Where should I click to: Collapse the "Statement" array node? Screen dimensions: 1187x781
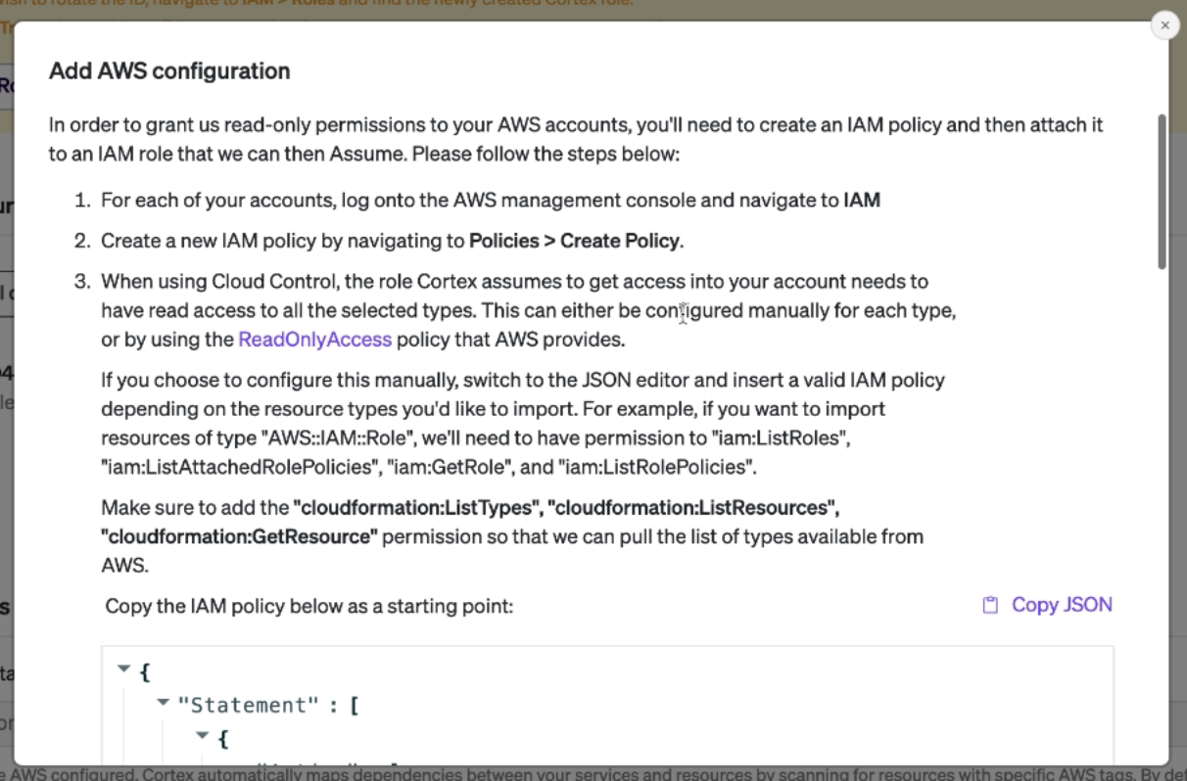(164, 703)
